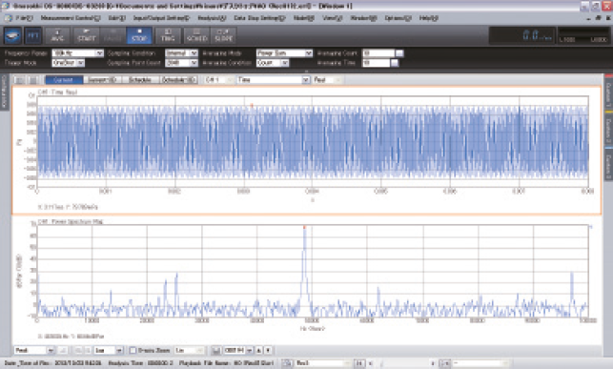This screenshot has height=369, width=613.
Task: Click the SLOPE toolbar button
Action: 224,36
